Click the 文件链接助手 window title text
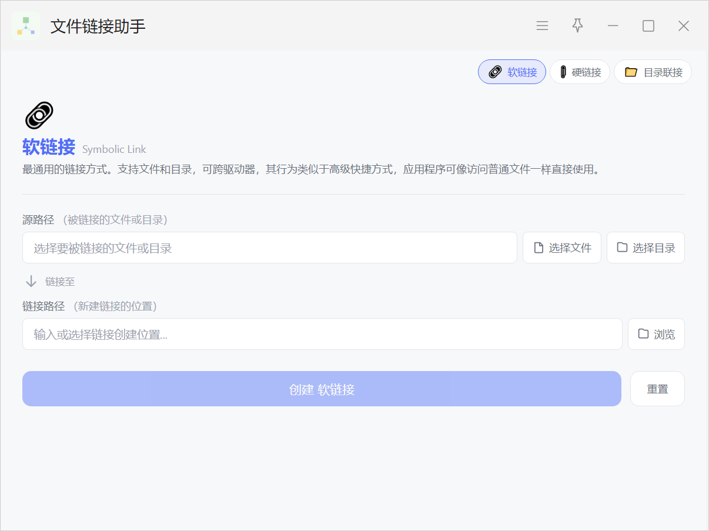709x531 pixels. point(98,26)
